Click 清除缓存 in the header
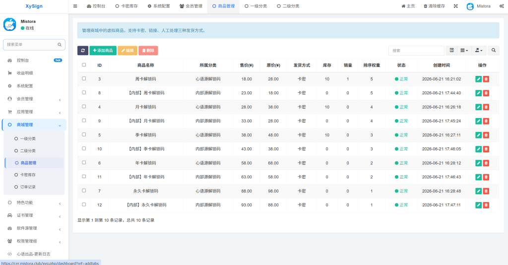The width and height of the screenshot is (508, 265). tap(435, 6)
